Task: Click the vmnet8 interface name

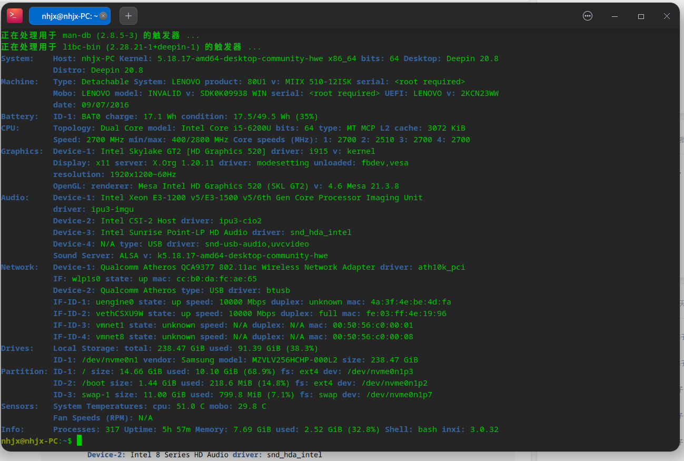Action: click(x=110, y=337)
